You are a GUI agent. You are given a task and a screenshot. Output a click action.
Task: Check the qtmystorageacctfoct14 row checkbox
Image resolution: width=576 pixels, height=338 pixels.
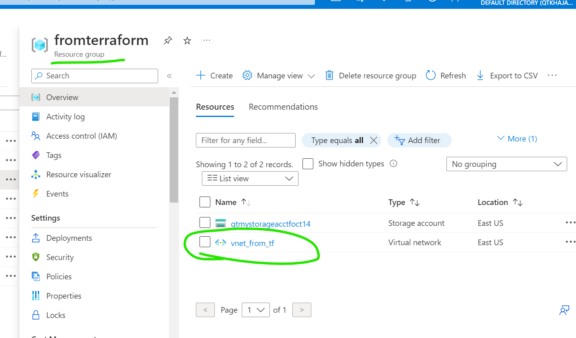tap(205, 222)
